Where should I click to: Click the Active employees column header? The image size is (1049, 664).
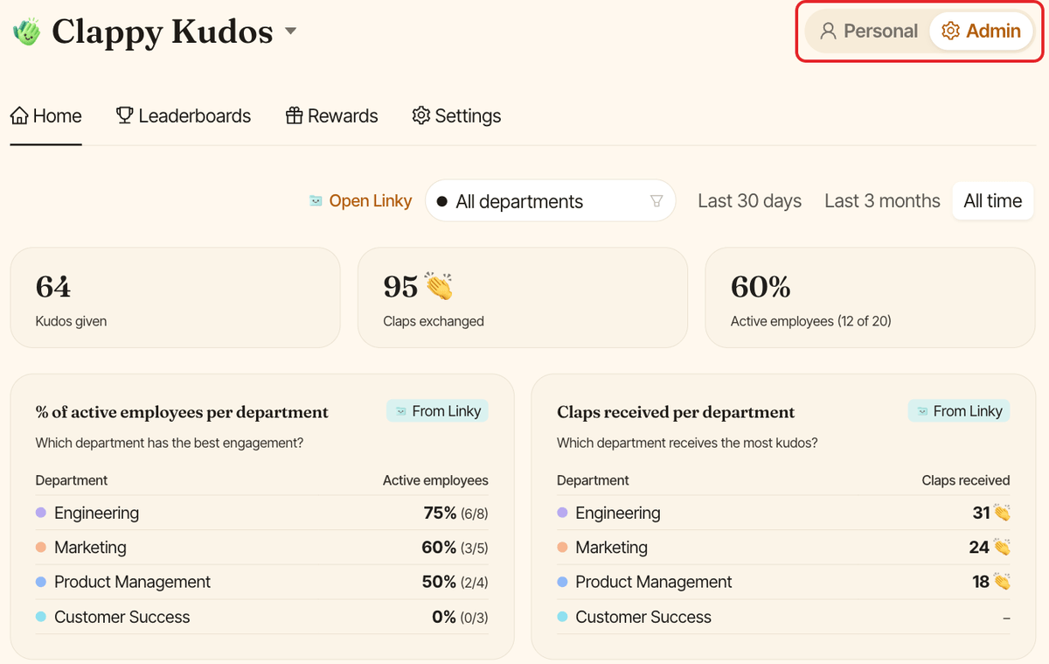pos(435,480)
